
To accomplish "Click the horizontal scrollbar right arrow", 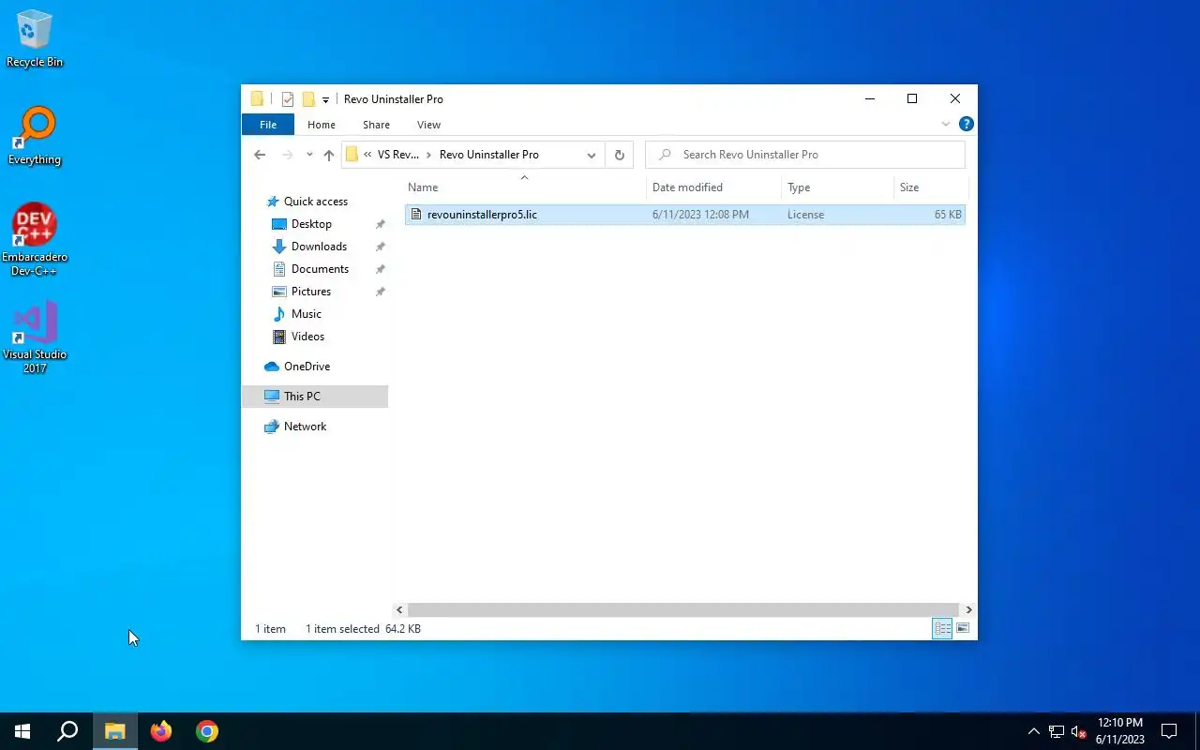I will 968,609.
